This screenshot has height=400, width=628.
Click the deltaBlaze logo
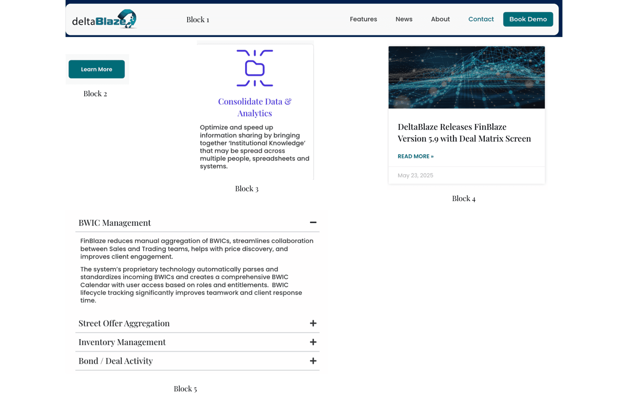coord(104,19)
